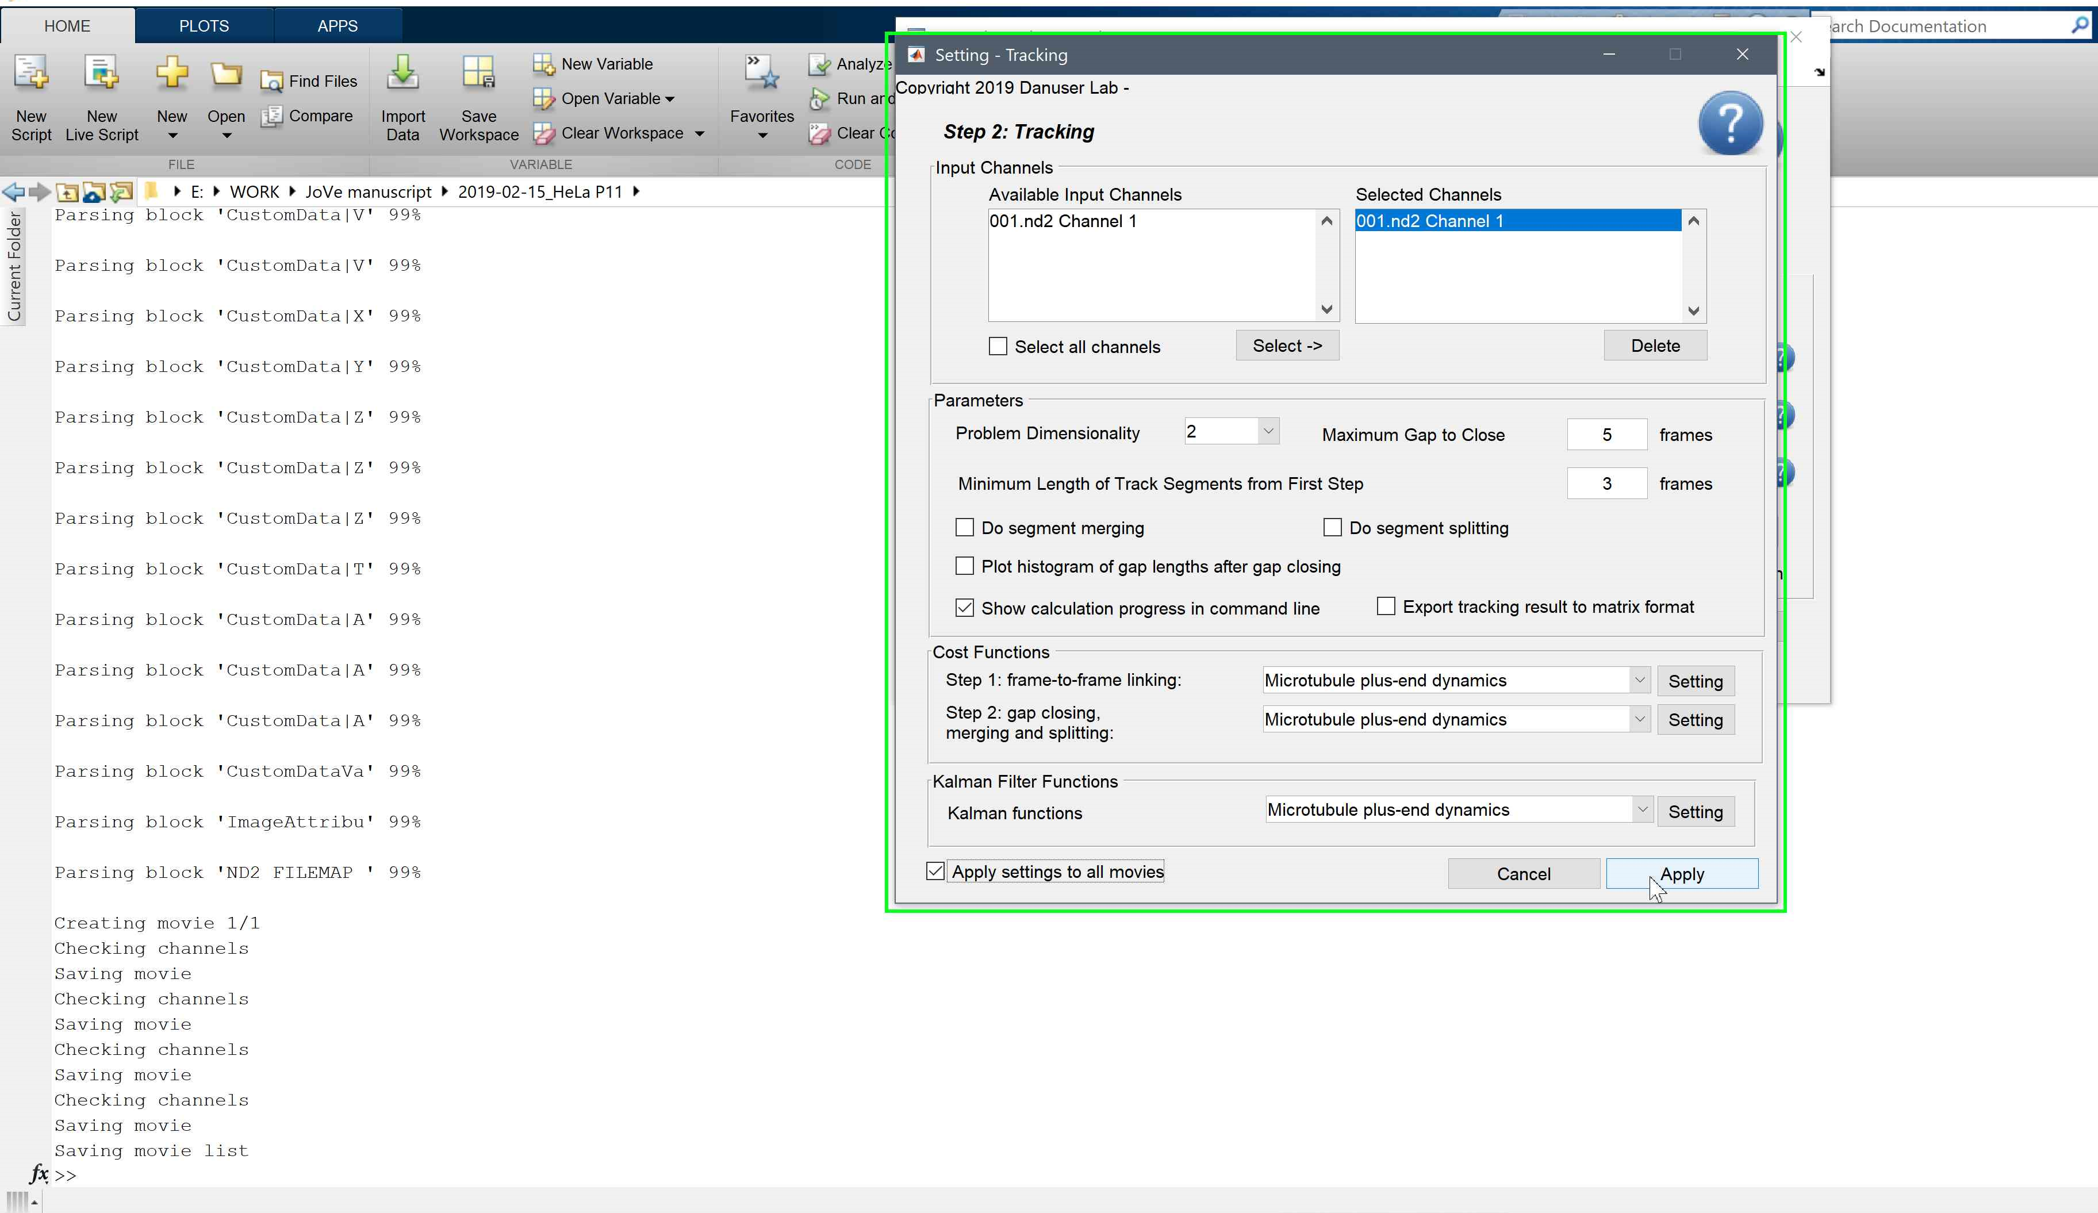This screenshot has height=1213, width=2098.
Task: Open the Kalman functions dropdown
Action: (x=1641, y=810)
